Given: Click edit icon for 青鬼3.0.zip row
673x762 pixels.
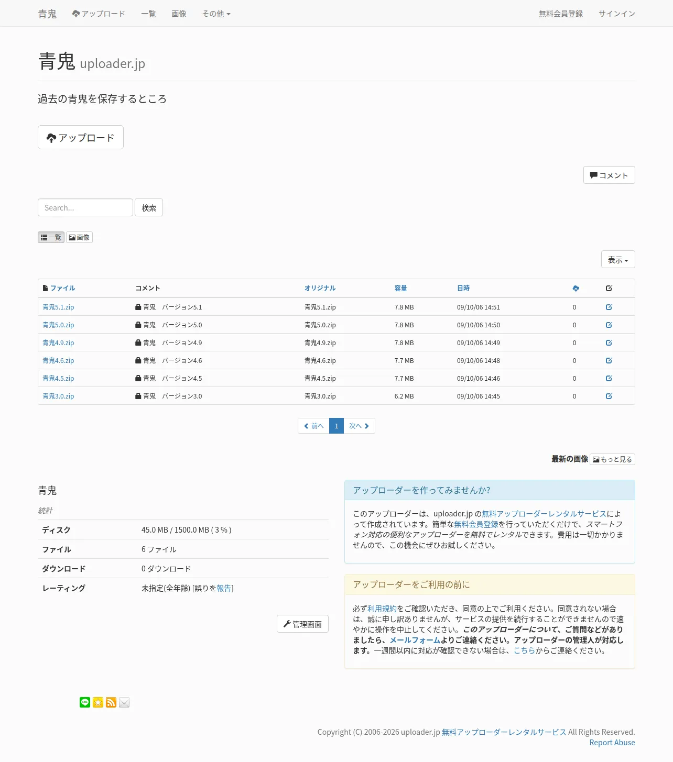Looking at the screenshot, I should [x=609, y=396].
